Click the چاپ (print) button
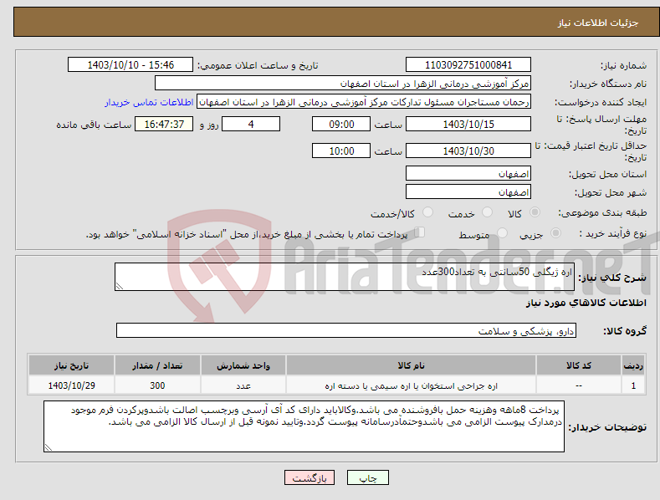The image size is (660, 500). tap(367, 477)
